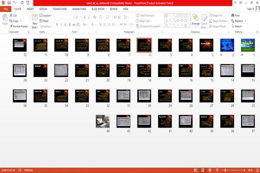This screenshot has width=260, height=173.
Task: Click the Sign in link
Action: pos(250,9)
